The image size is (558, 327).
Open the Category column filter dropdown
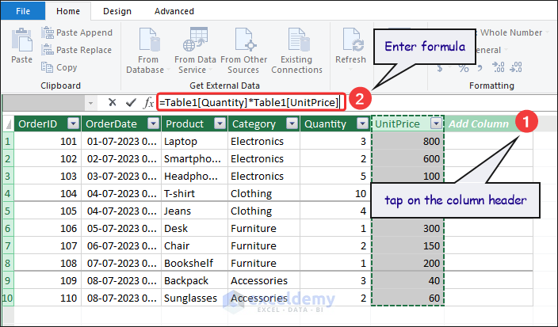[292, 124]
